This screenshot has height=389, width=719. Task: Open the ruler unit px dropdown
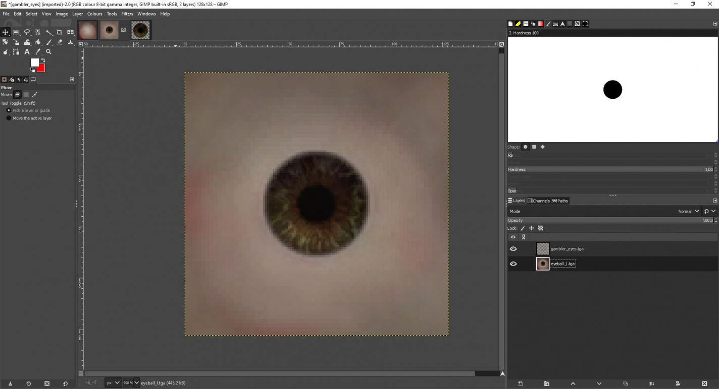[112, 383]
